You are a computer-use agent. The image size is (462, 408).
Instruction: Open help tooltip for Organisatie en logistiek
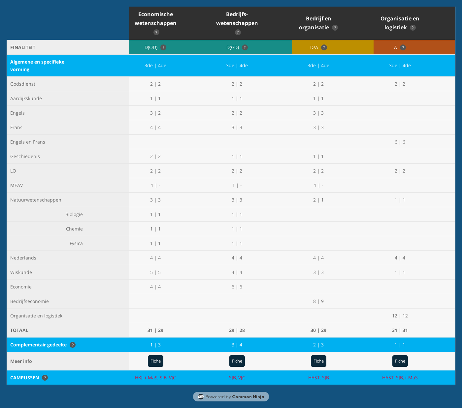413,28
